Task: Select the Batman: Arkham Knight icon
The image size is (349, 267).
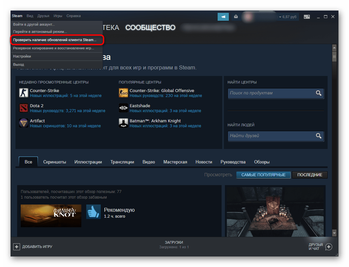Action: [x=123, y=123]
